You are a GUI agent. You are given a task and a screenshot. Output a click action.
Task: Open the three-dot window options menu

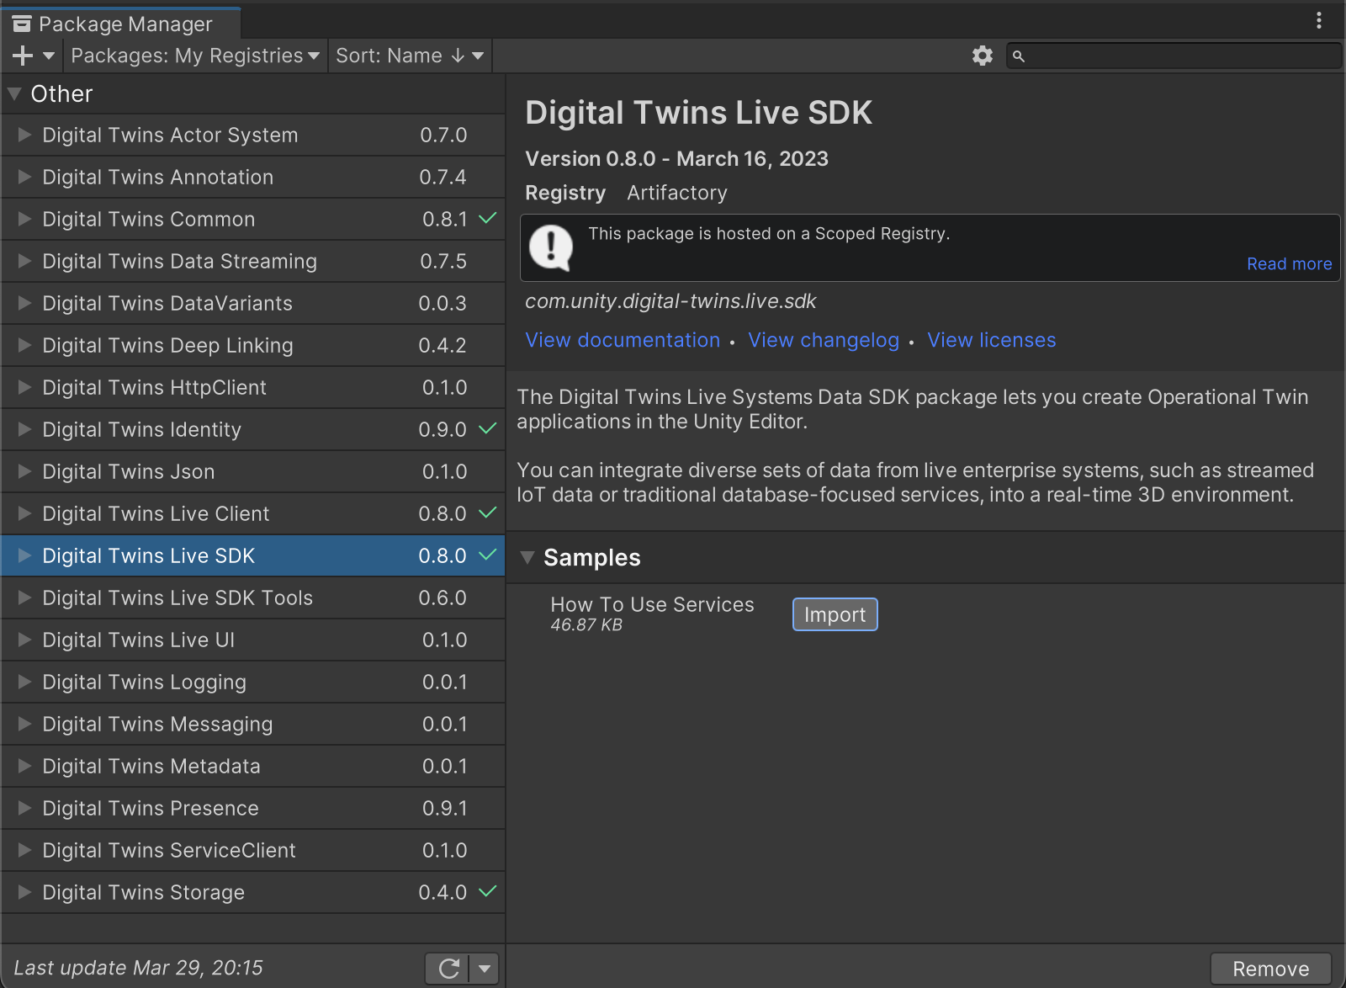click(x=1318, y=20)
